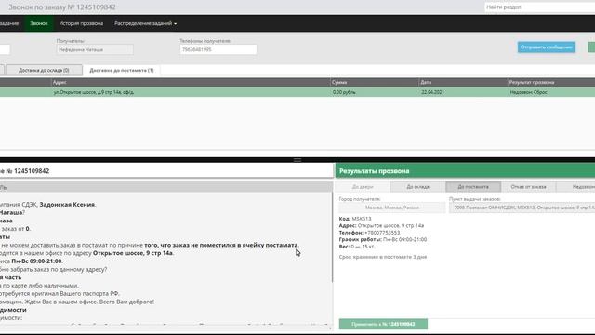Click the Город получателя field
The height and width of the screenshot is (335, 595).
point(392,208)
